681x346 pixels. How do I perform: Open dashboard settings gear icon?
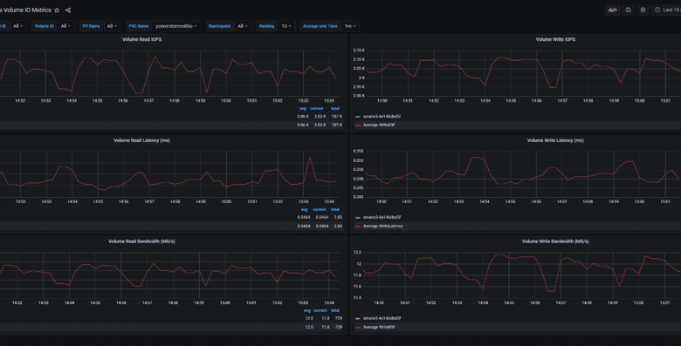tap(643, 10)
